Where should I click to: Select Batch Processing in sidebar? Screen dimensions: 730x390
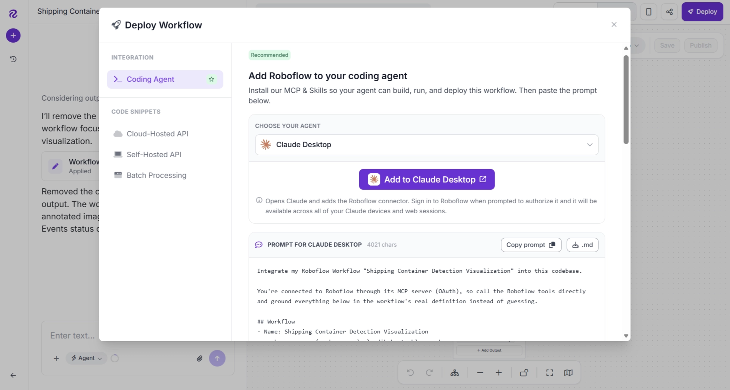(157, 175)
